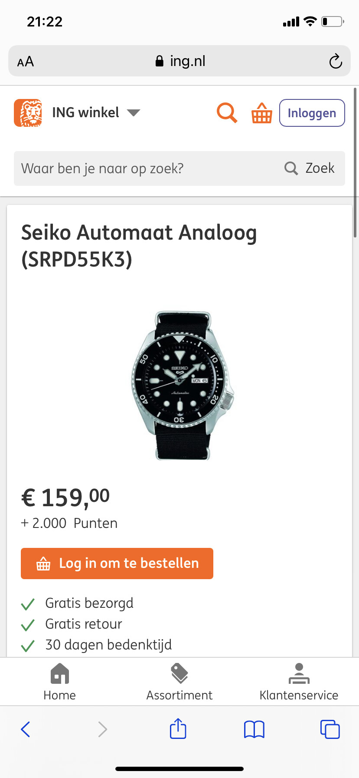Click the Zoek search button
The height and width of the screenshot is (778, 359).
click(310, 168)
